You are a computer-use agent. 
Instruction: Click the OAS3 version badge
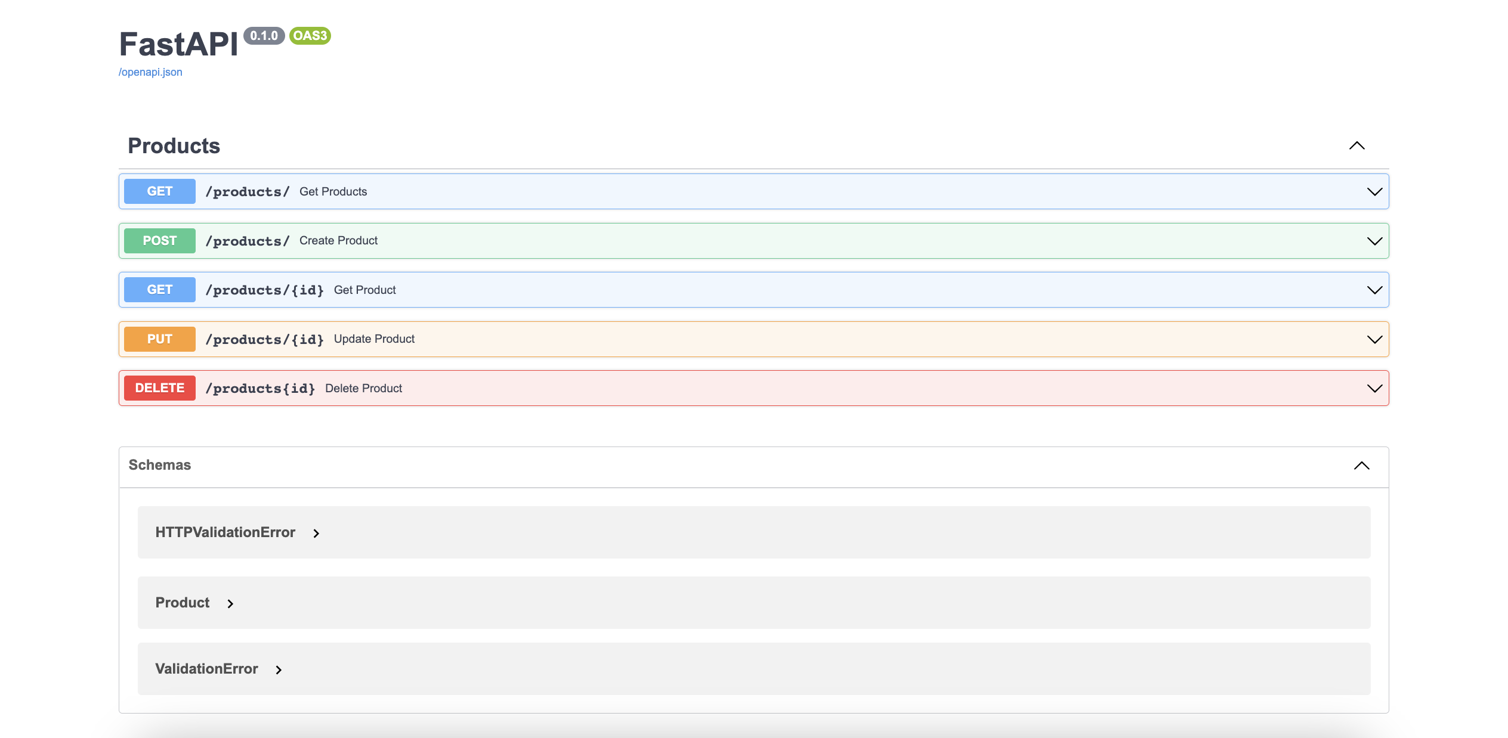point(310,36)
